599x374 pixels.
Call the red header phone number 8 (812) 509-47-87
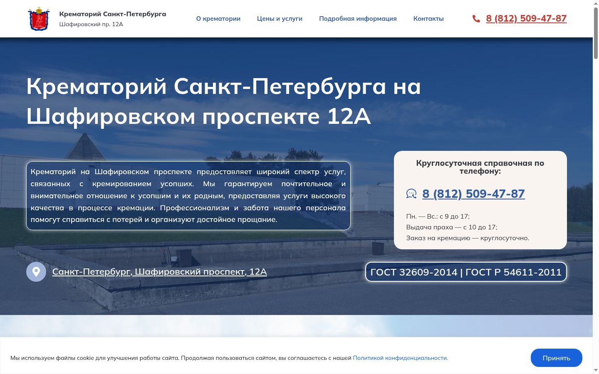click(x=526, y=18)
